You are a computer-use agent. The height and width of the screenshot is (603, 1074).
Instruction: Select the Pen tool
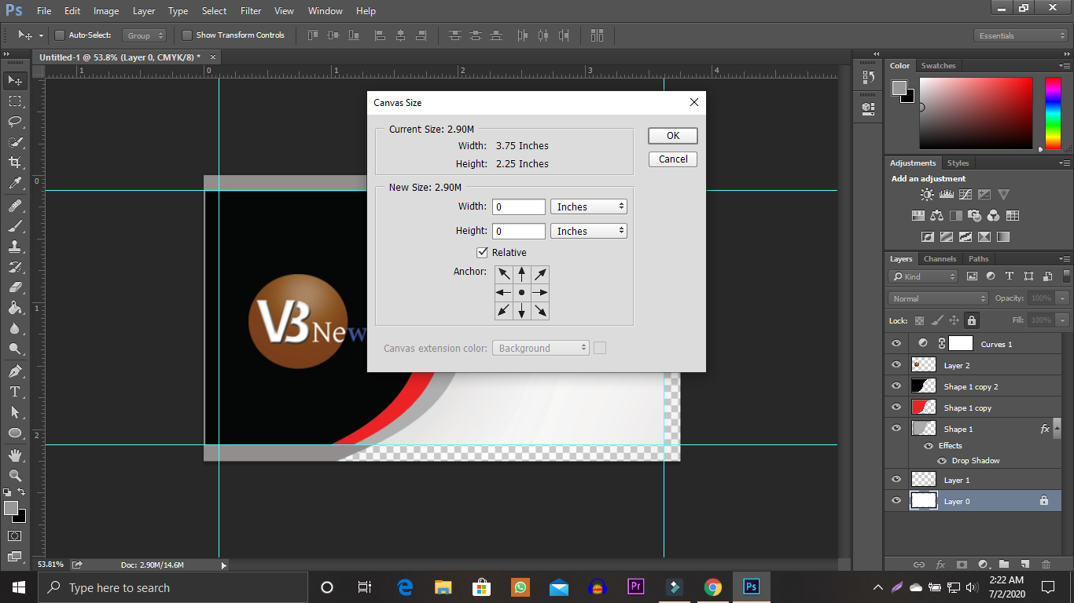click(x=15, y=371)
